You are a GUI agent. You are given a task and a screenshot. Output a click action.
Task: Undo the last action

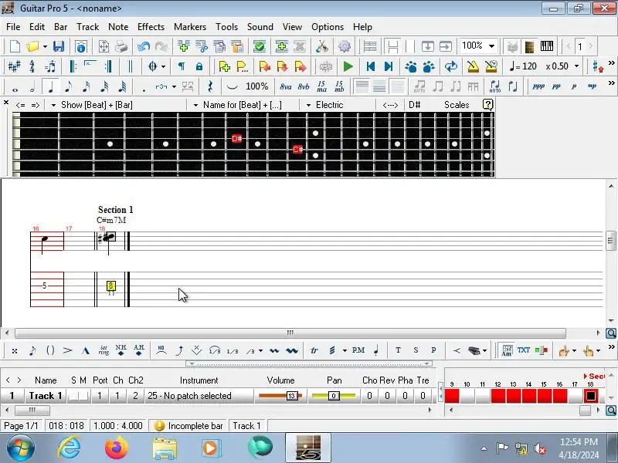click(x=144, y=46)
